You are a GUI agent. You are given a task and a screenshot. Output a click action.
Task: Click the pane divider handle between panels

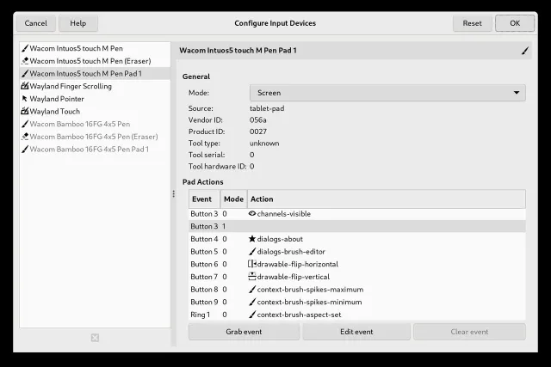(174, 193)
